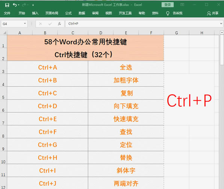Select column D header

coord(101,33)
